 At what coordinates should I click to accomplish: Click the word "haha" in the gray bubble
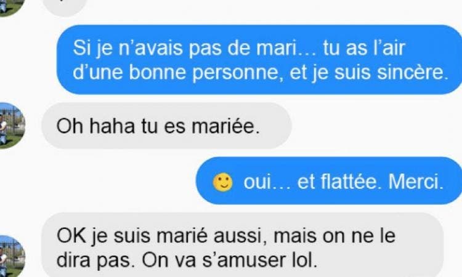[x=112, y=126]
